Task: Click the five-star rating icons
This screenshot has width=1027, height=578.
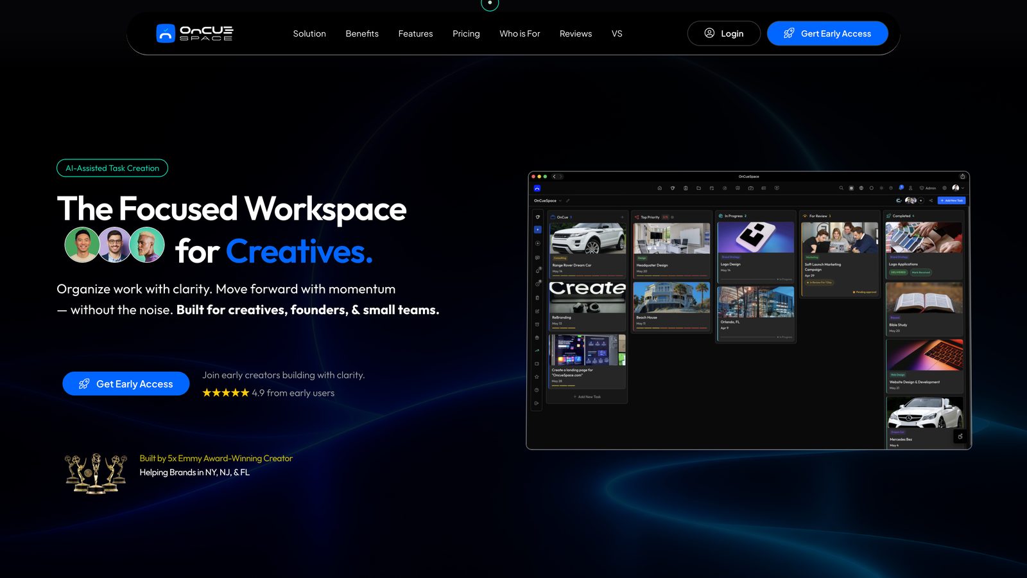Action: (226, 392)
